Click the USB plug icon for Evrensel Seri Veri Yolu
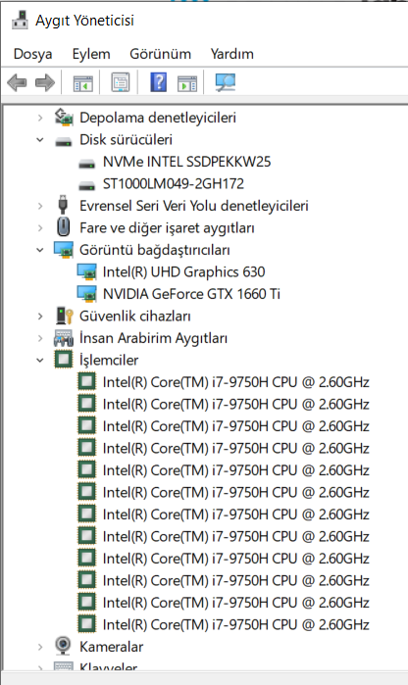Screen dimensions: 408x685 click(63, 205)
